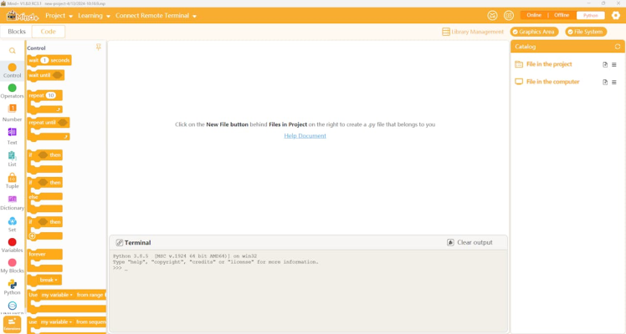Select the Variables block category
Image resolution: width=626 pixels, height=334 pixels.
point(12,245)
